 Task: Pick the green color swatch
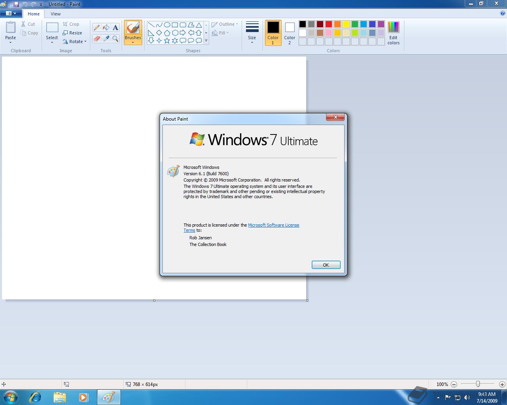355,24
